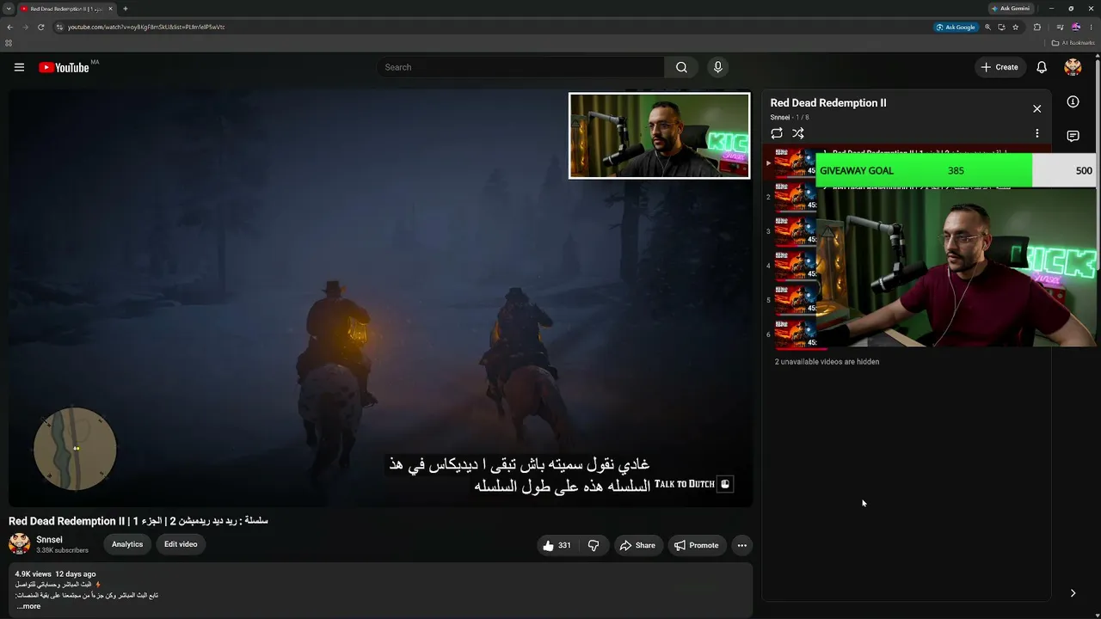Open the comments panel icon
Image resolution: width=1101 pixels, height=619 pixels.
pyautogui.click(x=1073, y=136)
